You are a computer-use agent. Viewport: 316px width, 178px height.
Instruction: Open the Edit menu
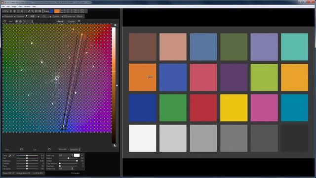(8, 6)
